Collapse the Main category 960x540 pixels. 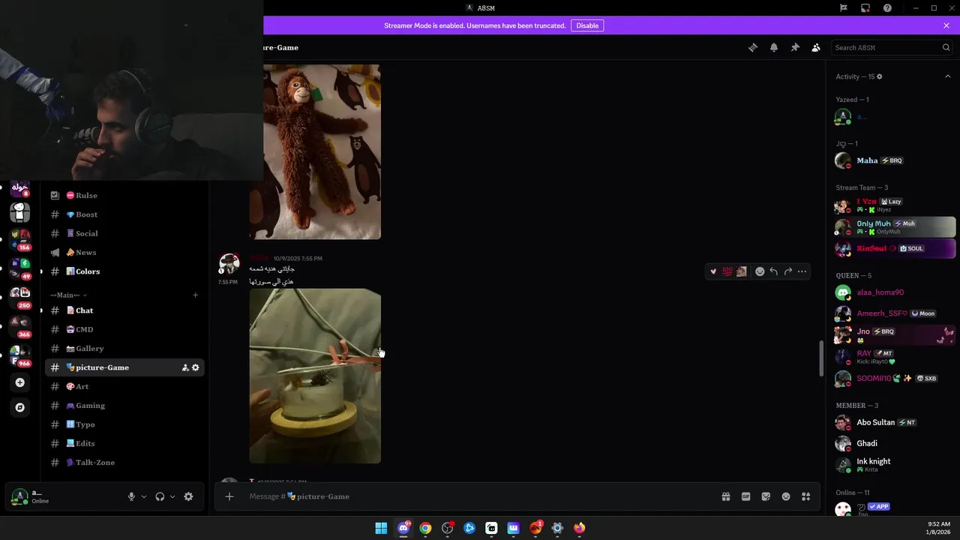pyautogui.click(x=68, y=295)
